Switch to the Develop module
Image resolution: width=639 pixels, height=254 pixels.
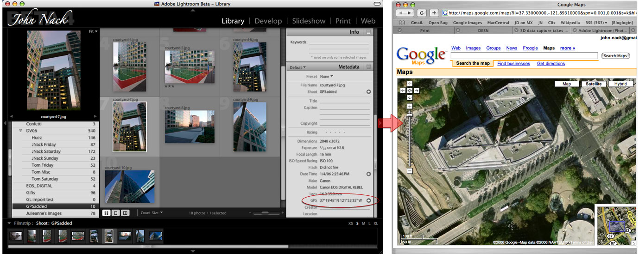[x=268, y=21]
